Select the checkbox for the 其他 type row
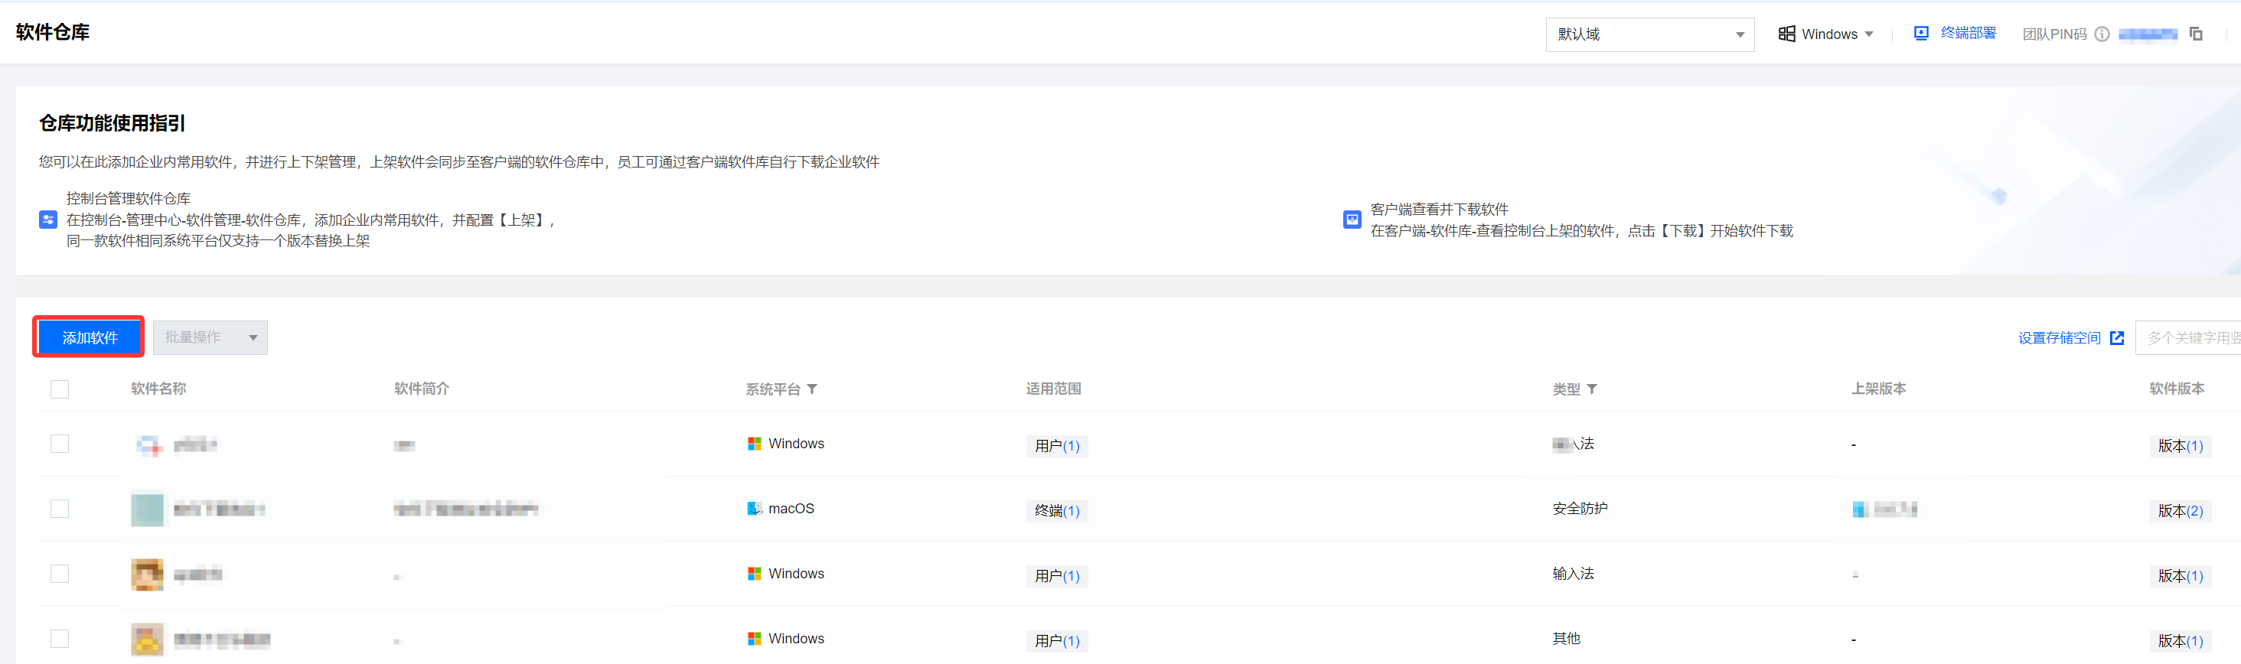Viewport: 2241px width, 664px height. (x=60, y=639)
